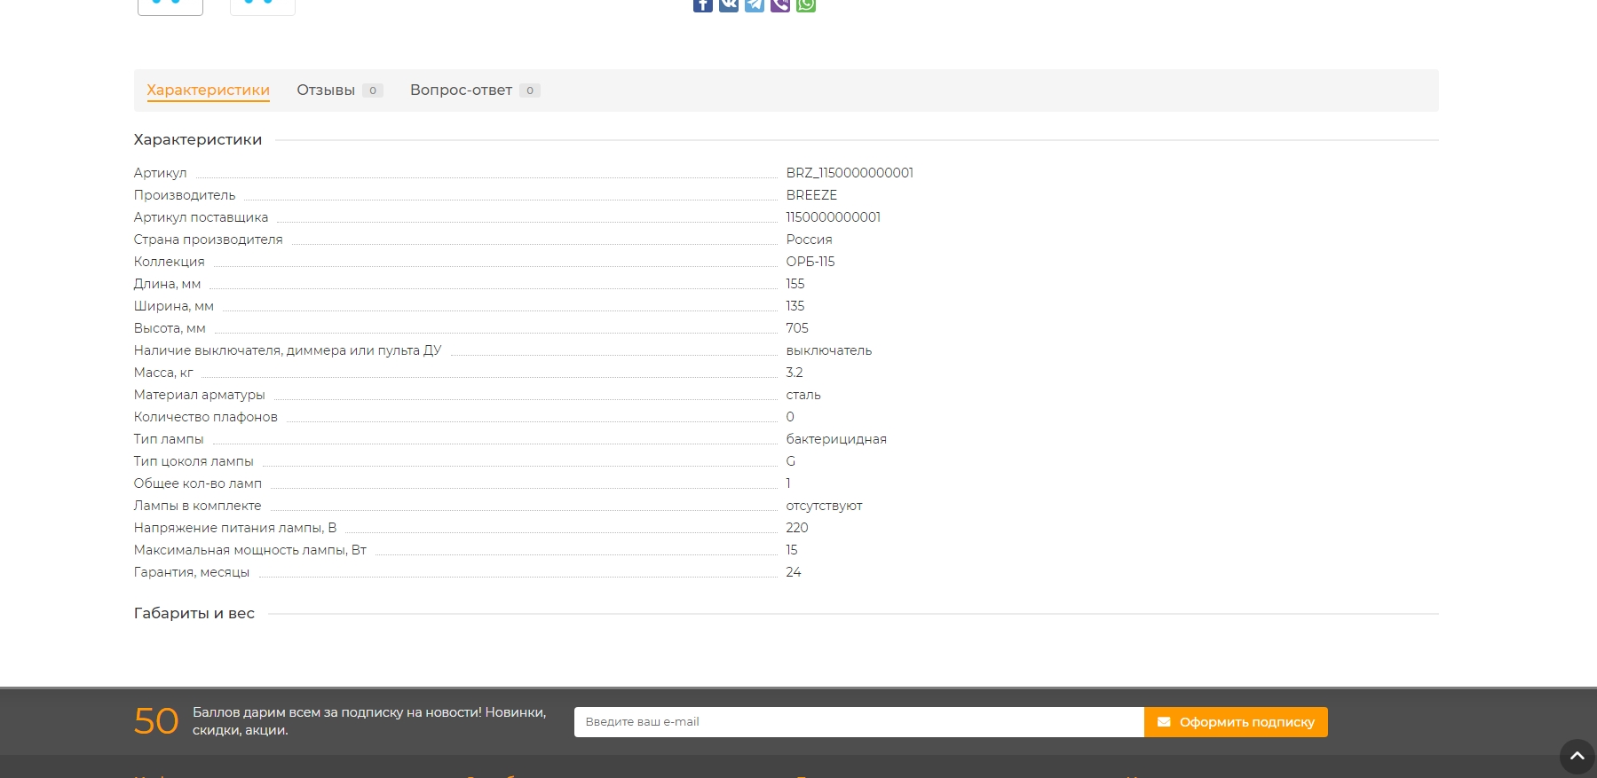1597x778 pixels.
Task: Share the product via VK icon
Action: [728, 4]
